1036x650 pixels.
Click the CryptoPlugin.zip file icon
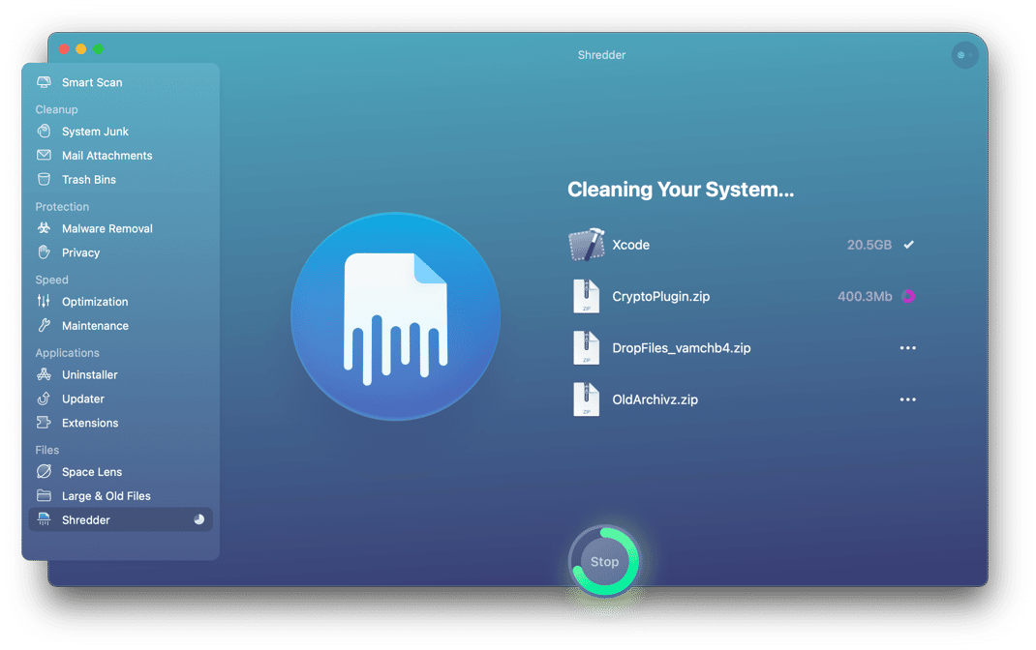coord(586,296)
